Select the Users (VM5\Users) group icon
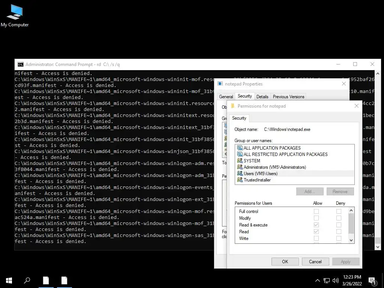Image resolution: width=384 pixels, height=288 pixels. [x=240, y=173]
